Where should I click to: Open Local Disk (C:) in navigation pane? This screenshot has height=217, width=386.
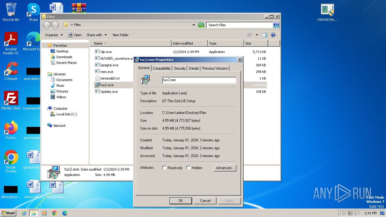66,114
